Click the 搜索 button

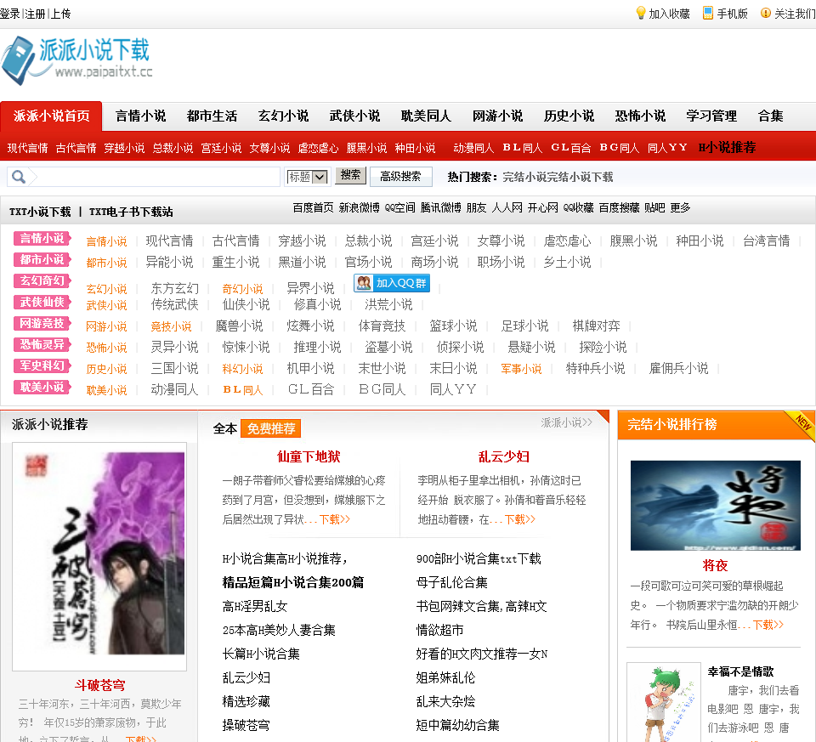[351, 175]
